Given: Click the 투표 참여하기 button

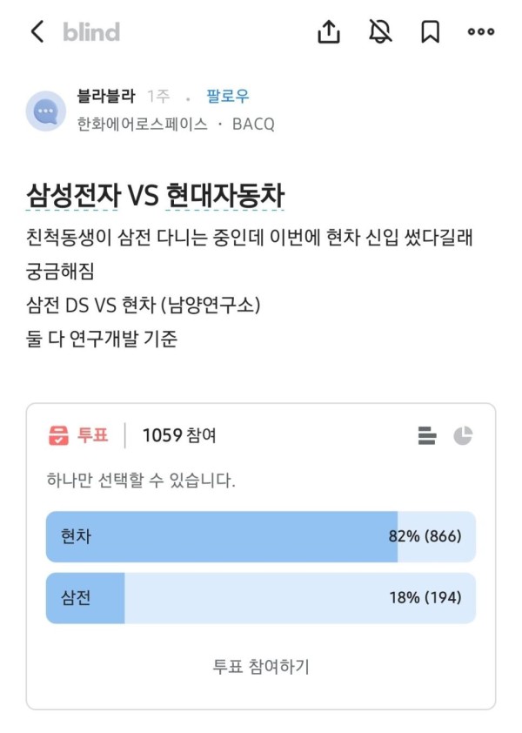Looking at the screenshot, I should (261, 666).
